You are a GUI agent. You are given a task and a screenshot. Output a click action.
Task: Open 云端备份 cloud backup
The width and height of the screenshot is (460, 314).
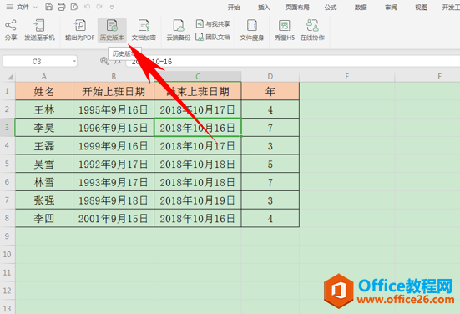[179, 30]
